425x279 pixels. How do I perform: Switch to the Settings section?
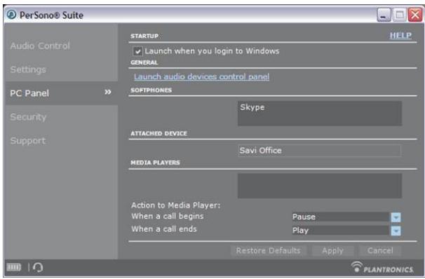coord(28,69)
